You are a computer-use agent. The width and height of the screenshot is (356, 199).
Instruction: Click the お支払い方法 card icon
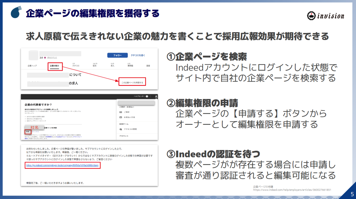coord(121,117)
